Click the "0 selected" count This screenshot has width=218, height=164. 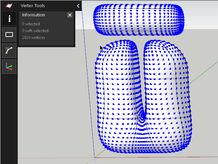tap(31, 24)
